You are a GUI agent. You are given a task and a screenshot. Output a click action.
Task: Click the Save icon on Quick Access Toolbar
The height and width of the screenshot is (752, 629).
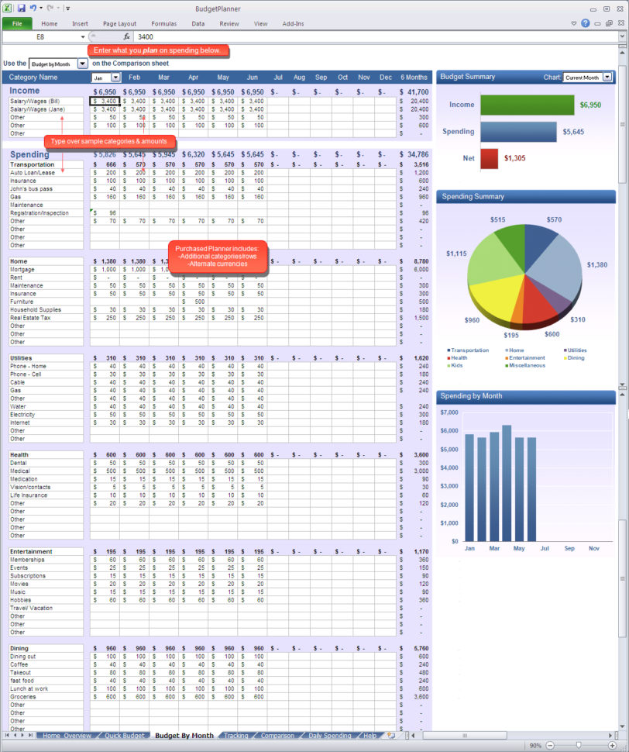(22, 7)
